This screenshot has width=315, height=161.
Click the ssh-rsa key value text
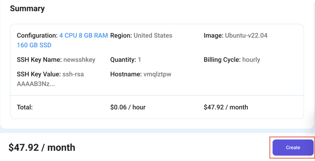(x=73, y=74)
